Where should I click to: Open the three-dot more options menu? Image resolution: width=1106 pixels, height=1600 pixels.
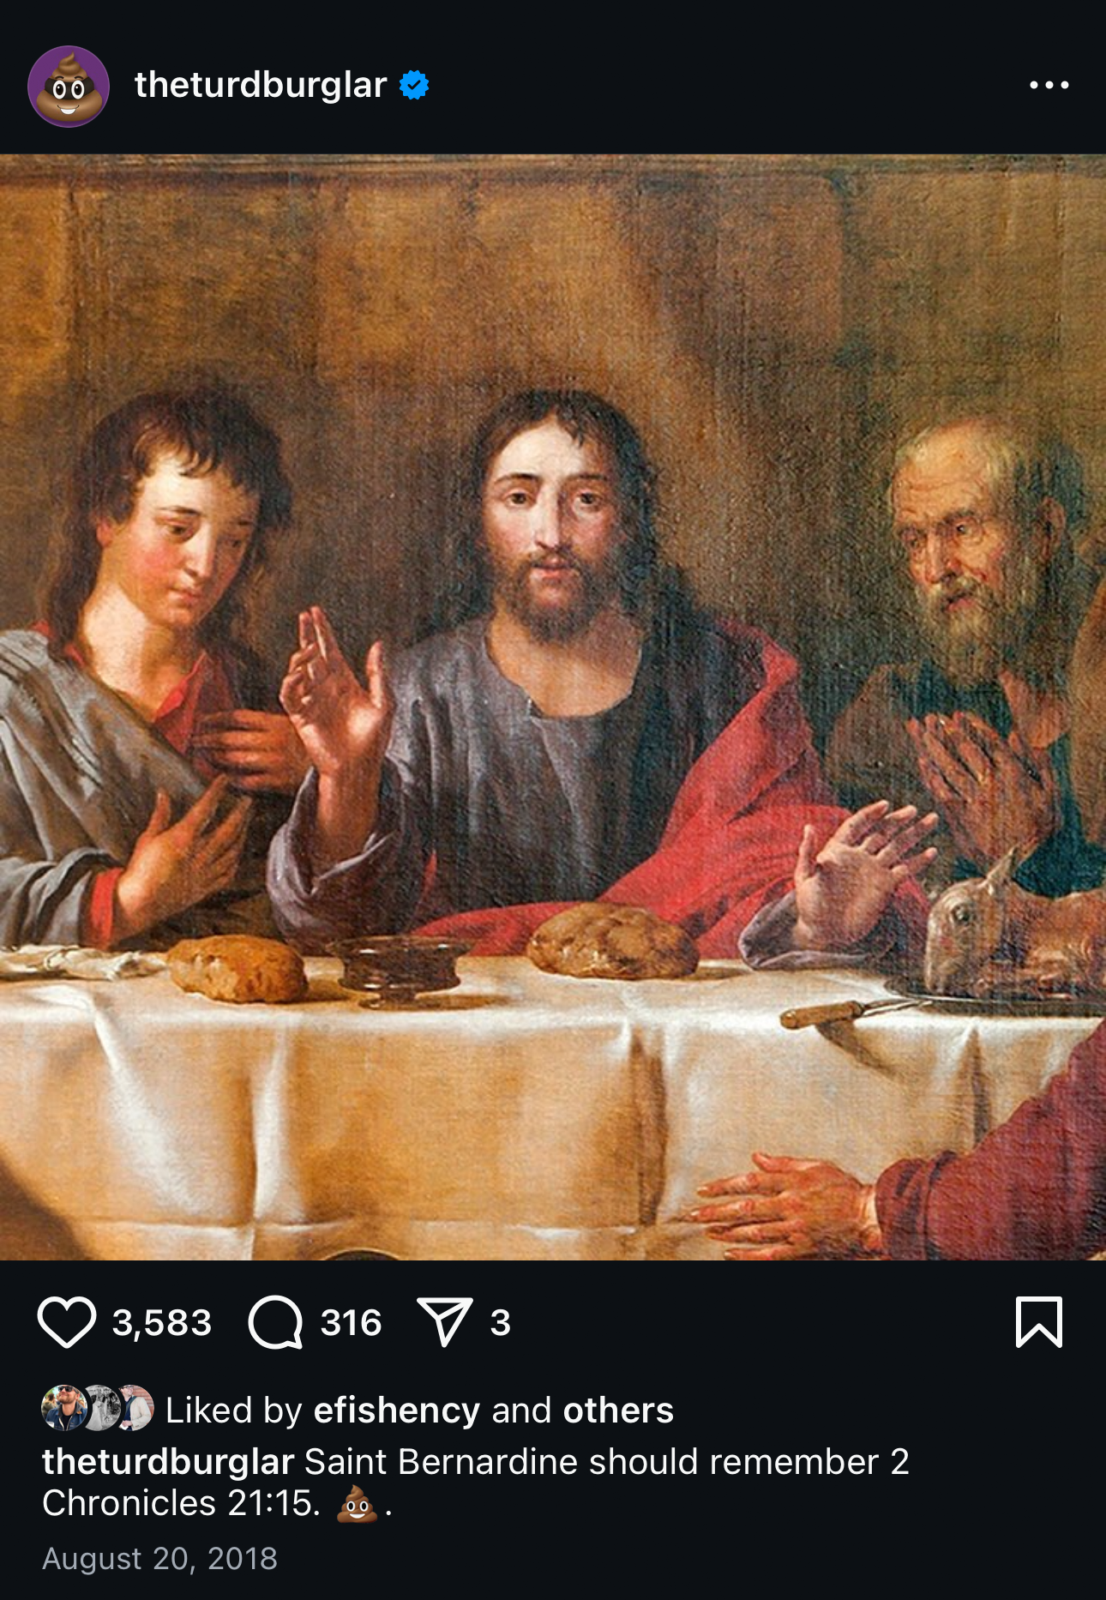pyautogui.click(x=1049, y=85)
